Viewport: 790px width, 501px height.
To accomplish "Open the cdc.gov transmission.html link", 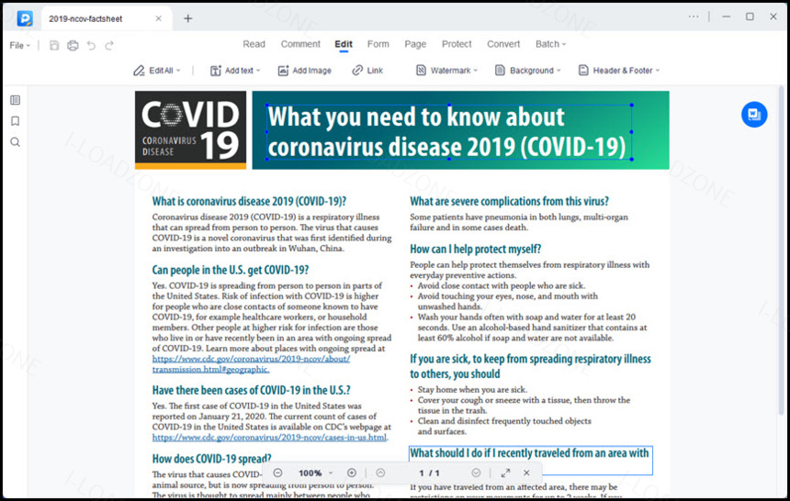I will tap(251, 364).
